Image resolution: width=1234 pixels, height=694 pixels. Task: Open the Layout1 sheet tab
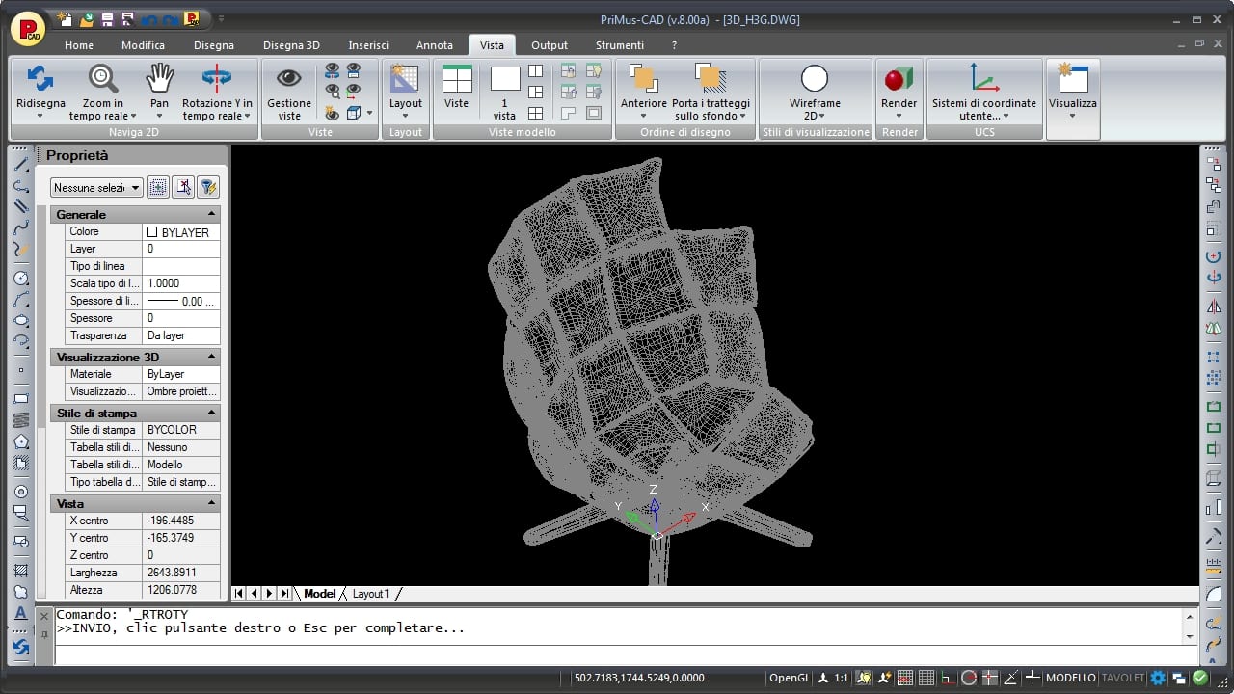pyautogui.click(x=370, y=594)
